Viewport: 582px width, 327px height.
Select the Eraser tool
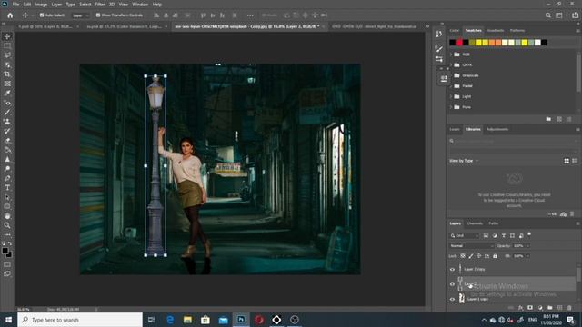click(7, 141)
